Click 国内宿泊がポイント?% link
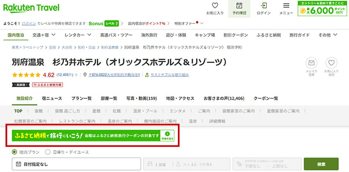 coord(147,23)
